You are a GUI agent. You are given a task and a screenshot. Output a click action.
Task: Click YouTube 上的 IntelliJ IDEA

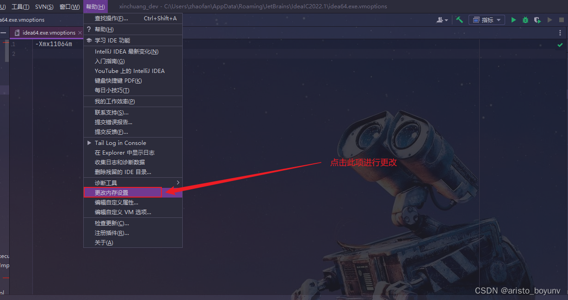click(x=133, y=71)
